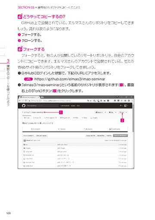Image resolution: width=155 pixels, height=220 pixels.
Task: Open the Watch dropdown
Action: click(x=99, y=112)
